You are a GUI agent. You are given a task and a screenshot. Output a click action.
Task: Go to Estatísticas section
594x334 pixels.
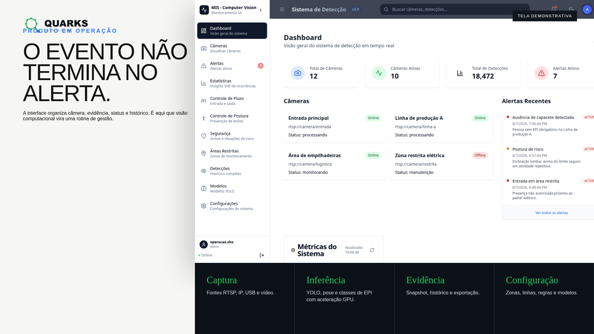click(x=232, y=83)
